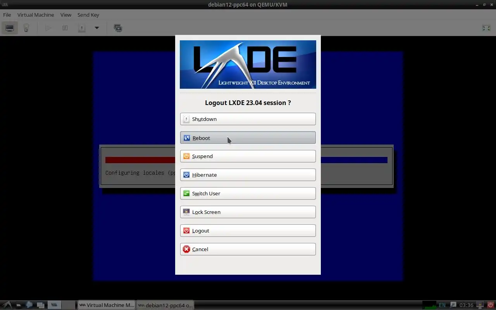Open the LXDE start menu icon
Screen dimensions: 496x310
[x=7, y=305]
